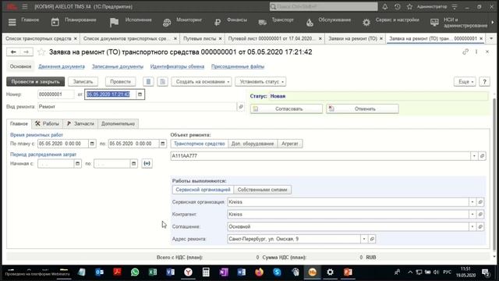Click the period selection button with brackets
This screenshot has width=499, height=281.
[x=147, y=163]
